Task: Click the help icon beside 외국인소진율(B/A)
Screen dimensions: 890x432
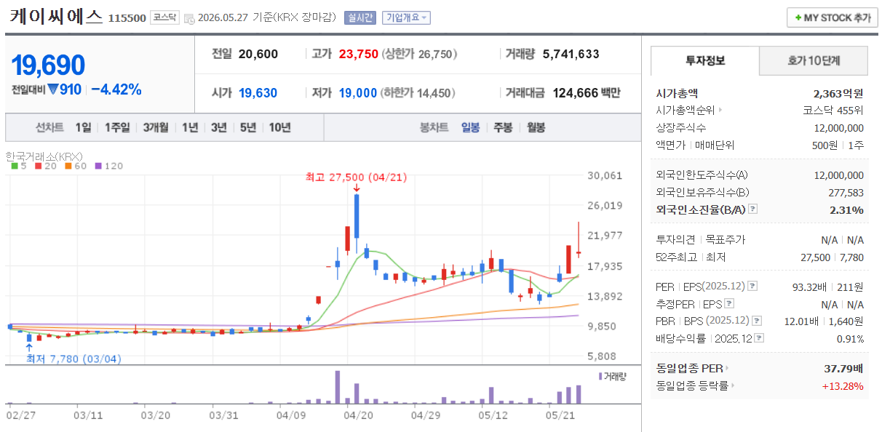Action: tap(753, 209)
